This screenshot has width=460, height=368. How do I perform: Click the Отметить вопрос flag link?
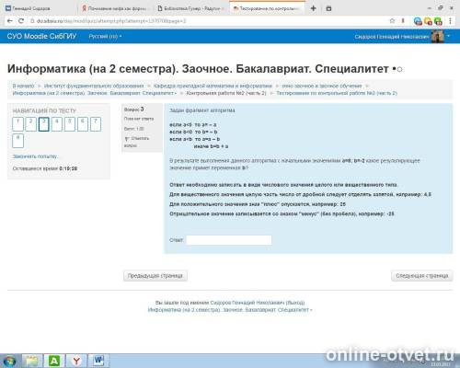[136, 142]
